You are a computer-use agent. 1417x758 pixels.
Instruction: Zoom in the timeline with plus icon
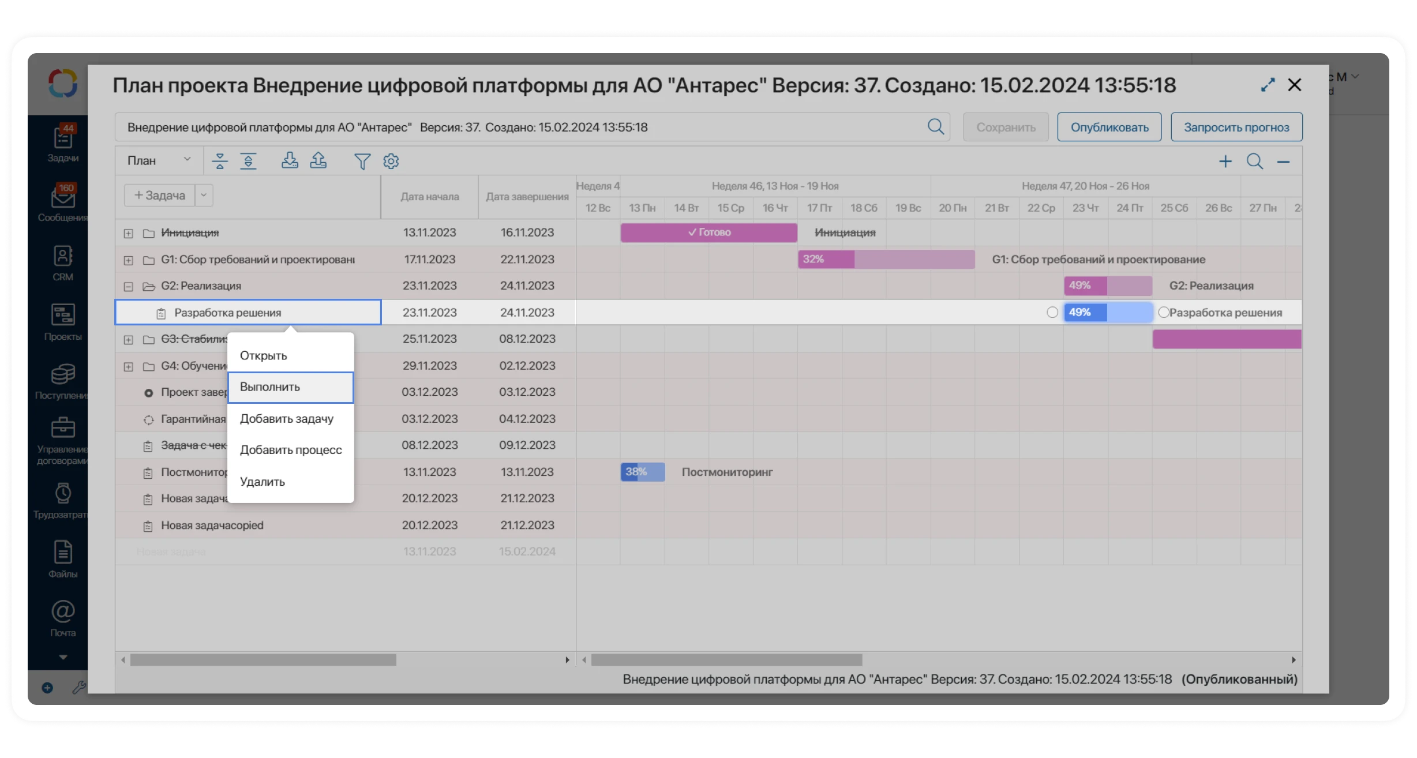click(x=1225, y=162)
